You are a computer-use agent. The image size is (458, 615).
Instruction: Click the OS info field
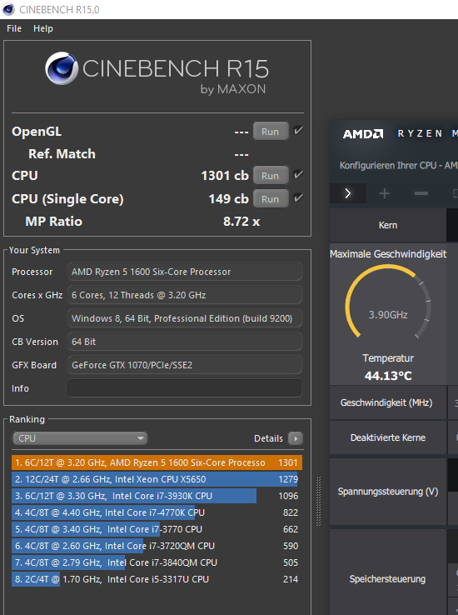(x=185, y=318)
